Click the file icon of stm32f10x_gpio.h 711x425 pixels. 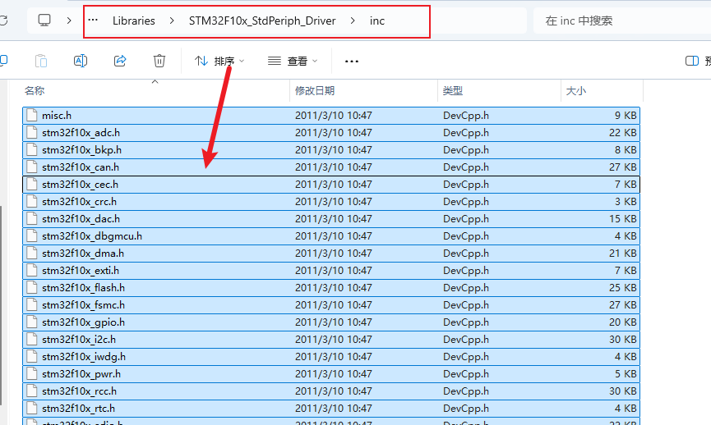tap(32, 322)
